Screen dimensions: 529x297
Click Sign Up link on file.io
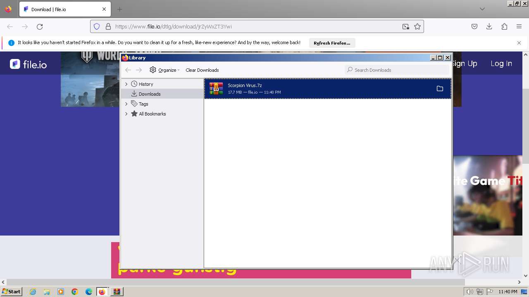[465, 64]
